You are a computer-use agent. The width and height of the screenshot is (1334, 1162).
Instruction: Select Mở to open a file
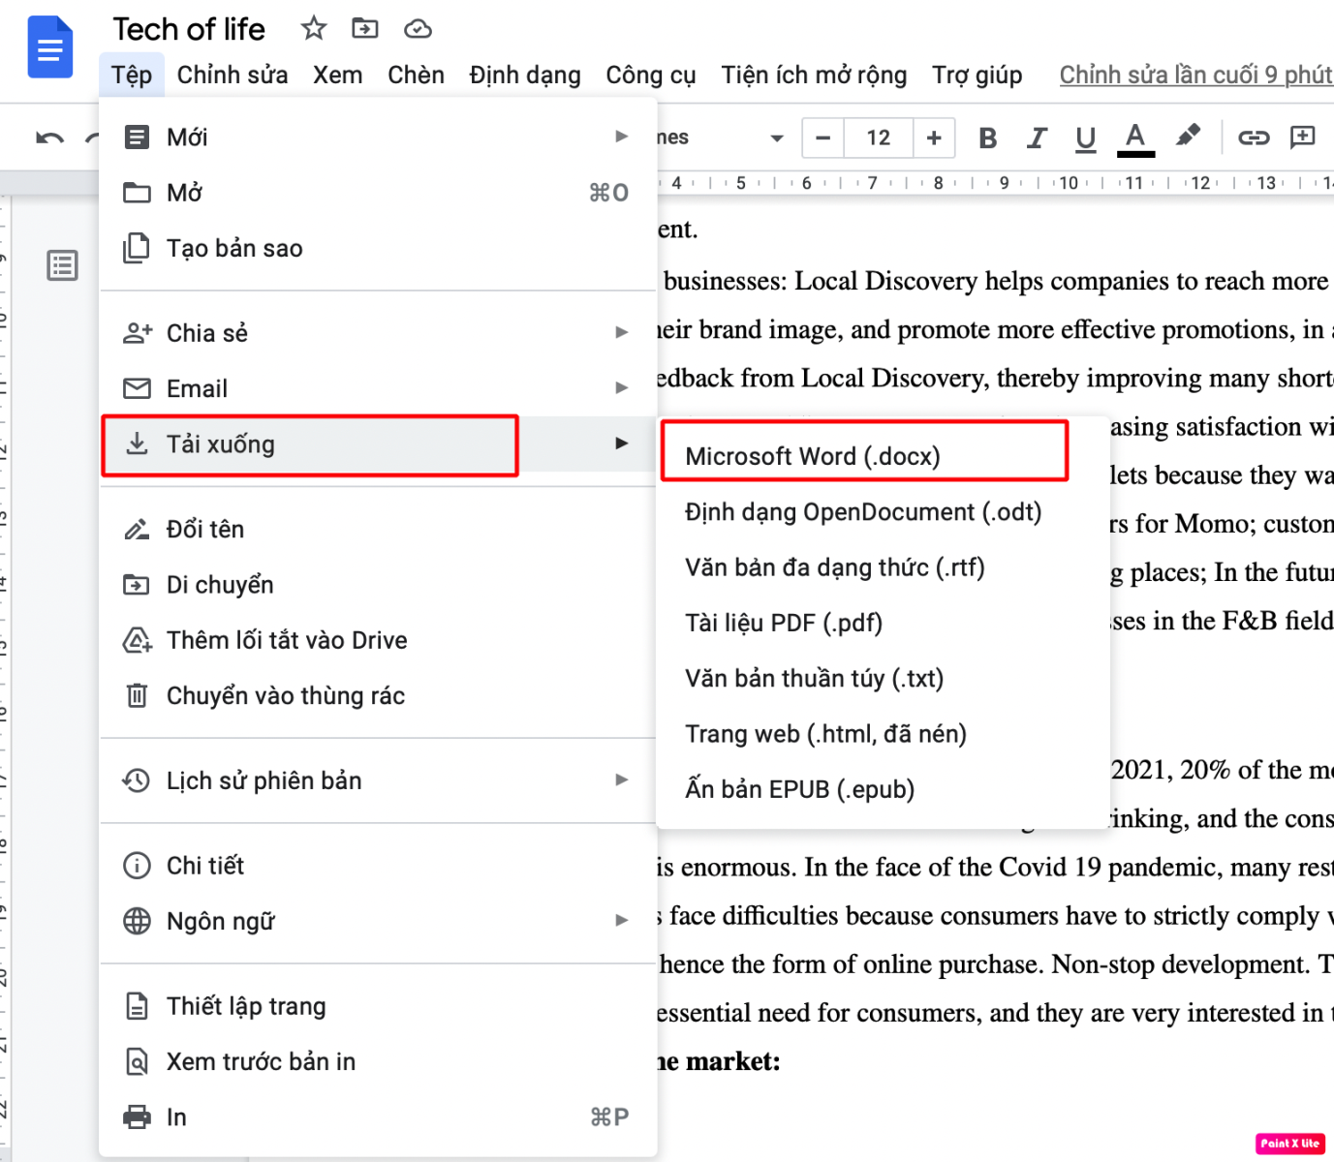(x=378, y=193)
